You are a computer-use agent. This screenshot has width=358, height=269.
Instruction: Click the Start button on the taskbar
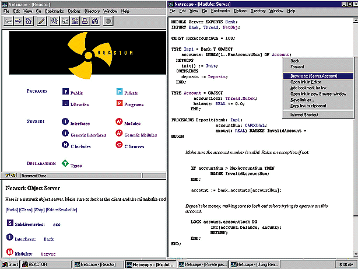pos(10,264)
